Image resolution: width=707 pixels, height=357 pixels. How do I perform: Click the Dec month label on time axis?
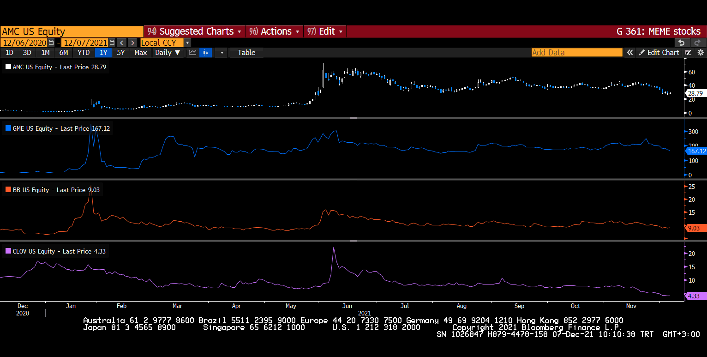(x=23, y=306)
